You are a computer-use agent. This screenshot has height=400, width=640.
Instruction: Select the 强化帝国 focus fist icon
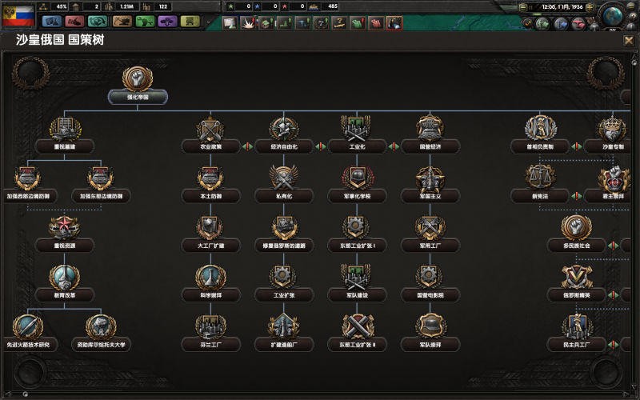[137, 79]
